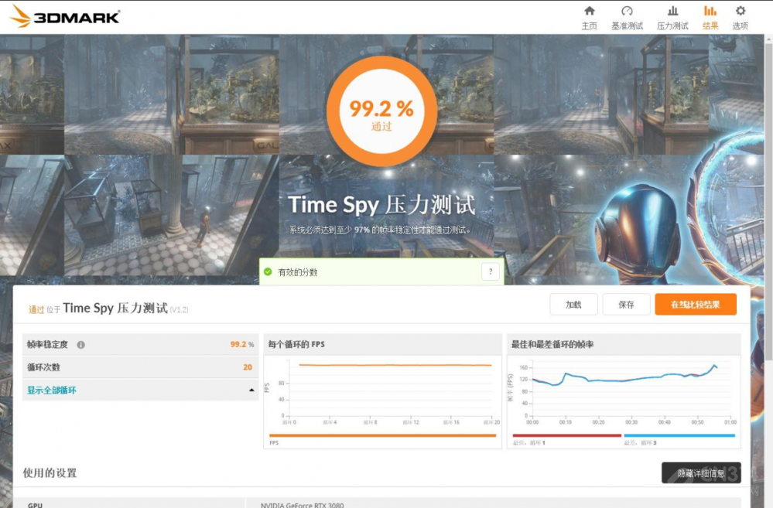Click the info icon next to 帧率稳定度
Viewport: 773px width, 508px height.
(x=80, y=345)
